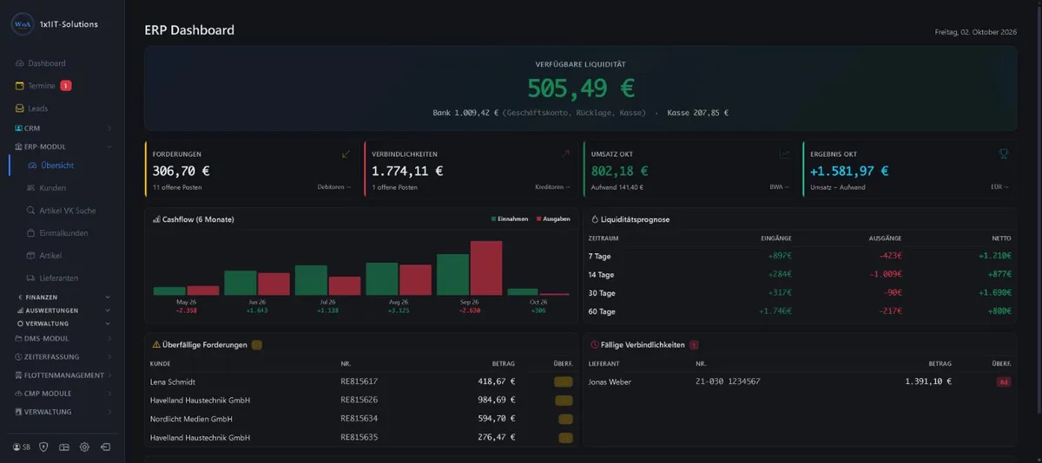The image size is (1042, 463).
Task: Click yellow count badge beside Überfällige Forderungen
Action: (257, 344)
